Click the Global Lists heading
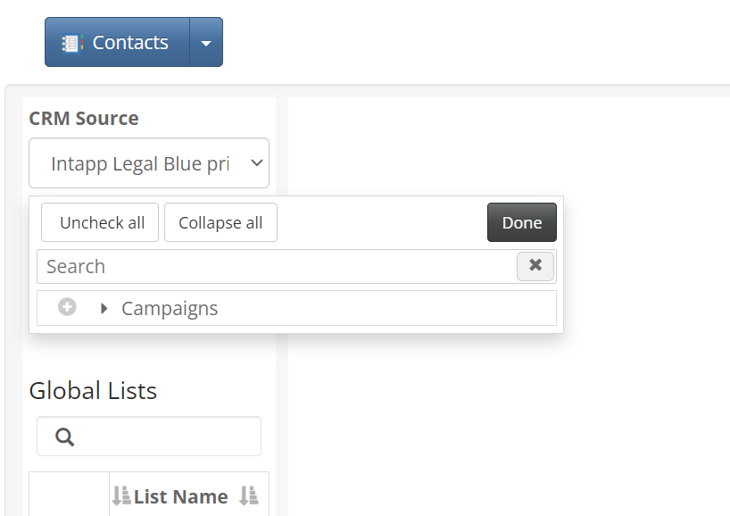Image resolution: width=730 pixels, height=516 pixels. click(93, 390)
